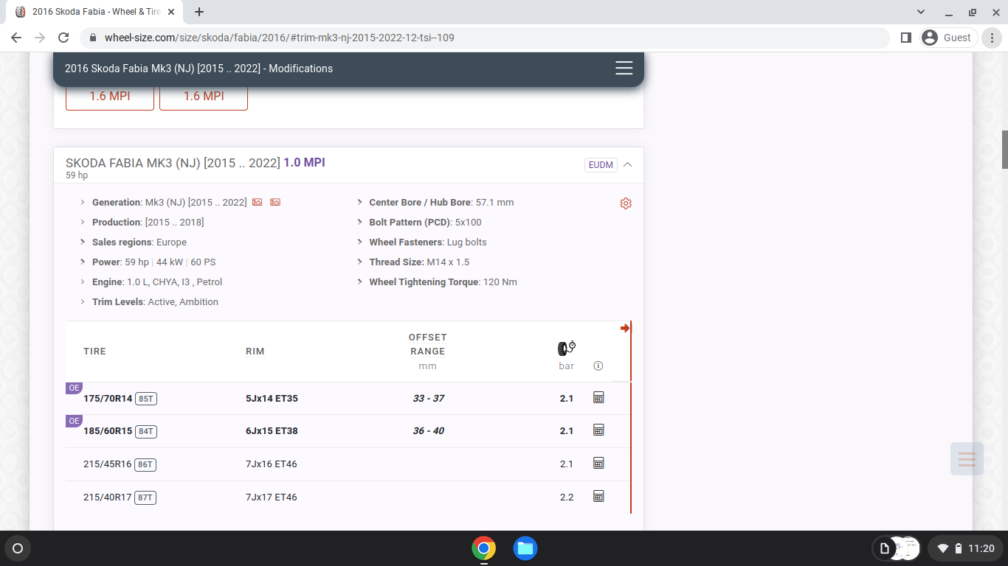Click offset range 33 - 37

coord(428,399)
